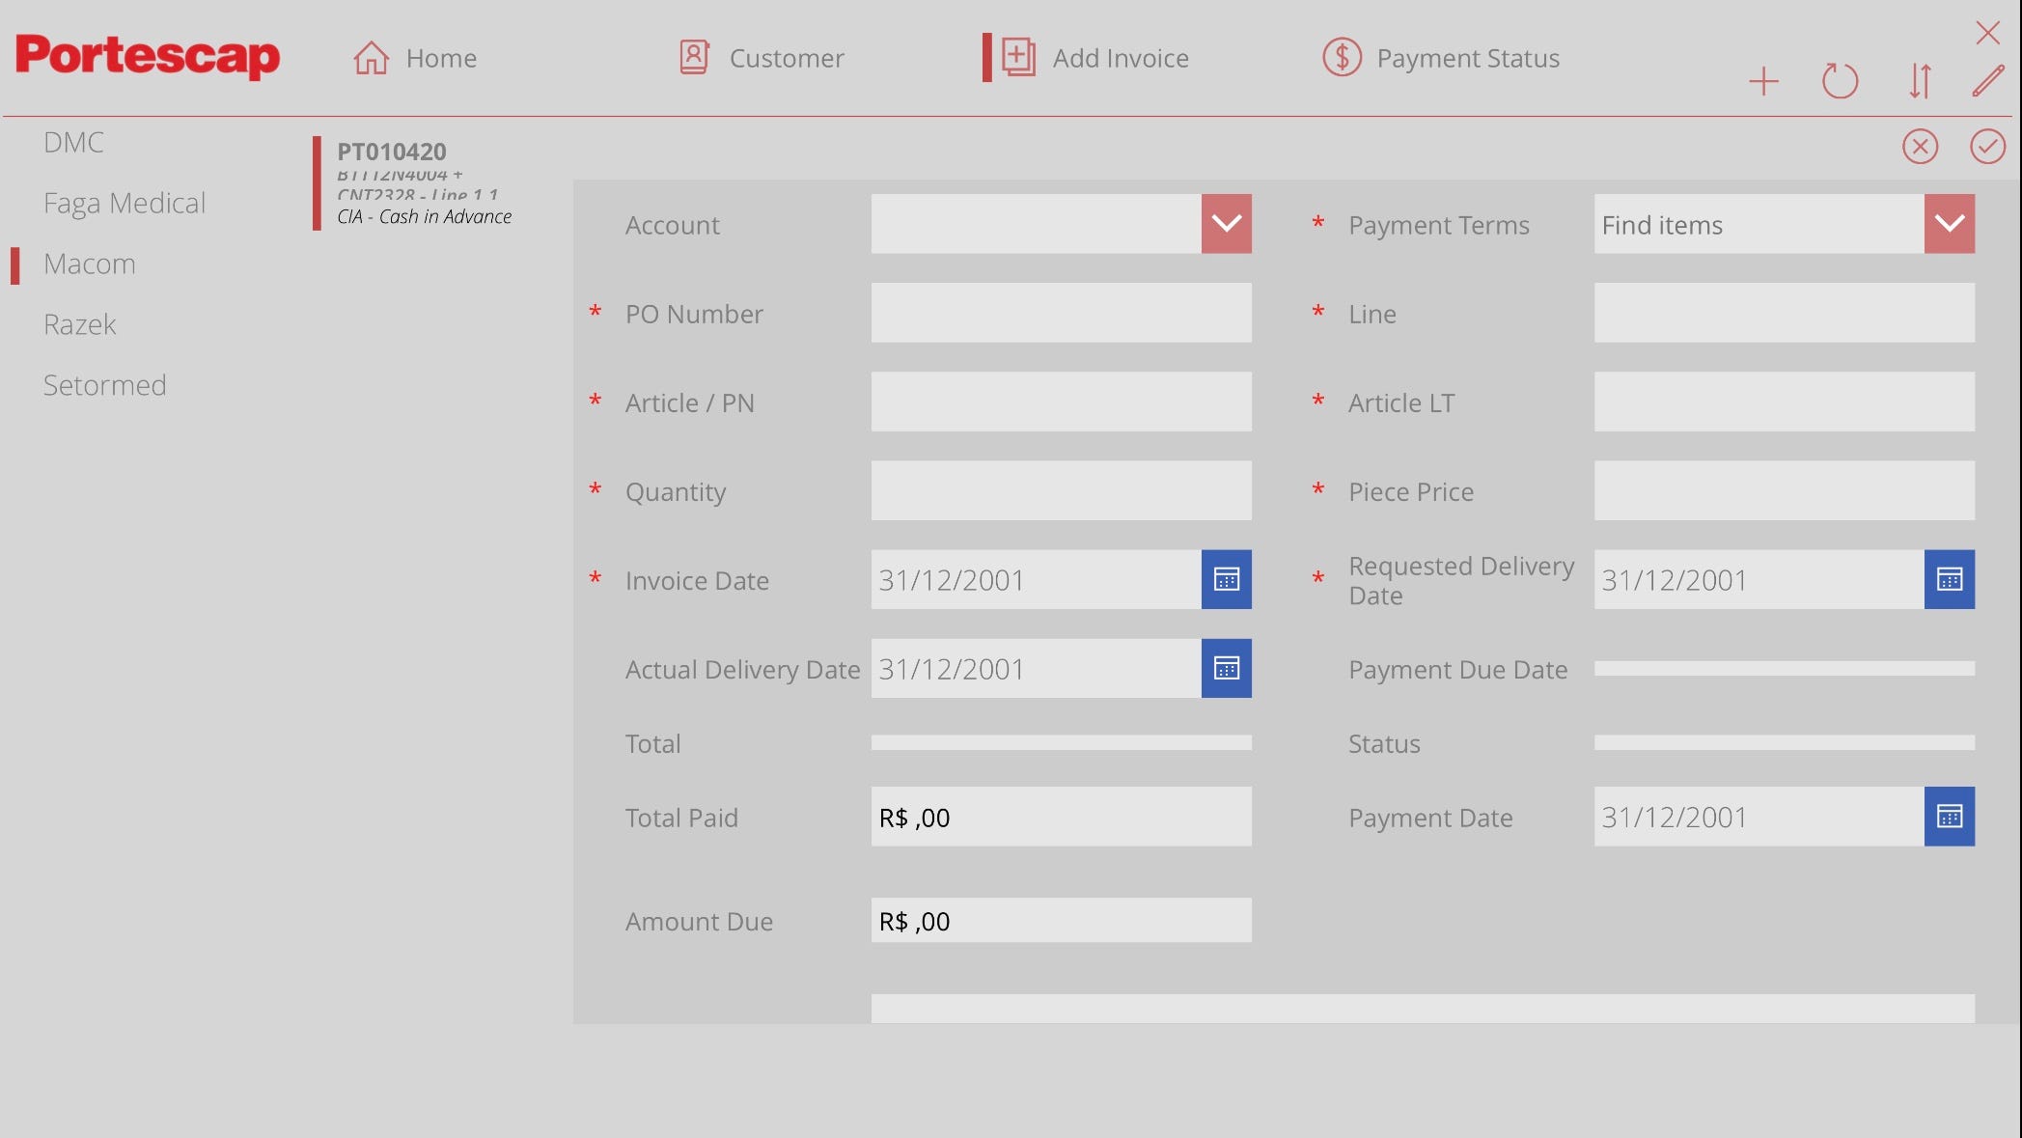Select Razek customer
The width and height of the screenshot is (2022, 1138).
pyautogui.click(x=80, y=324)
